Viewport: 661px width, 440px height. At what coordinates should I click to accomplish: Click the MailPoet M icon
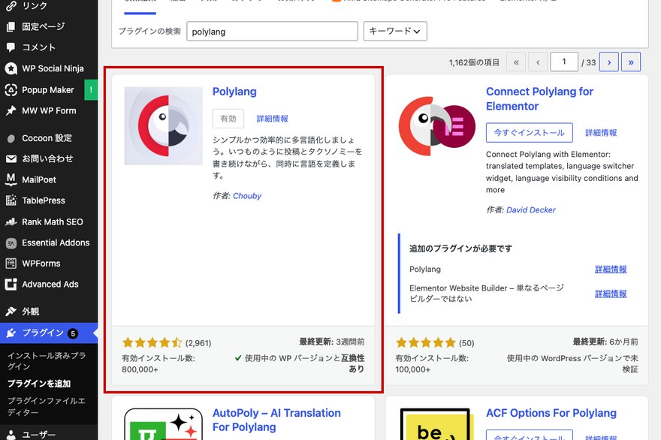pos(11,179)
